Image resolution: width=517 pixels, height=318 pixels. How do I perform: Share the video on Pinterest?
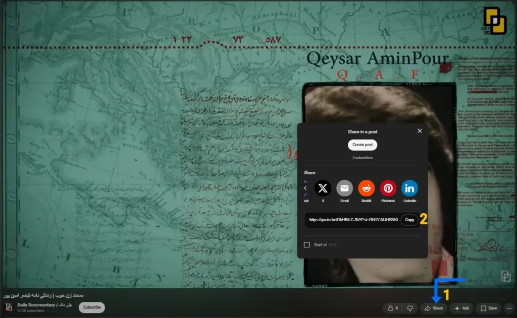click(x=388, y=188)
